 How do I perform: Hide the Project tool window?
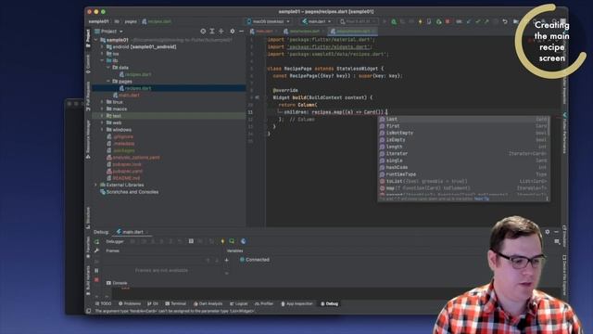coord(241,31)
